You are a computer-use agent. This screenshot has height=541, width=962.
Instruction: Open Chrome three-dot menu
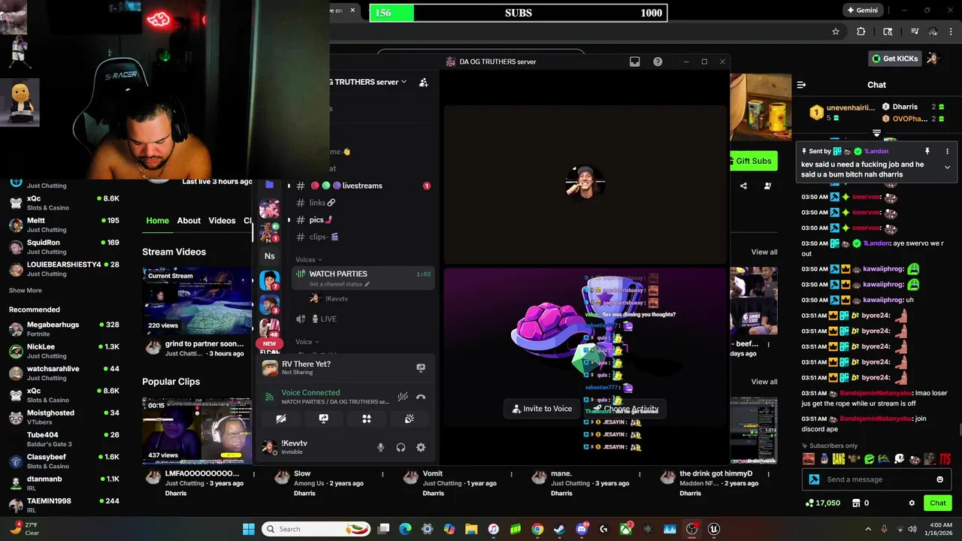951,32
